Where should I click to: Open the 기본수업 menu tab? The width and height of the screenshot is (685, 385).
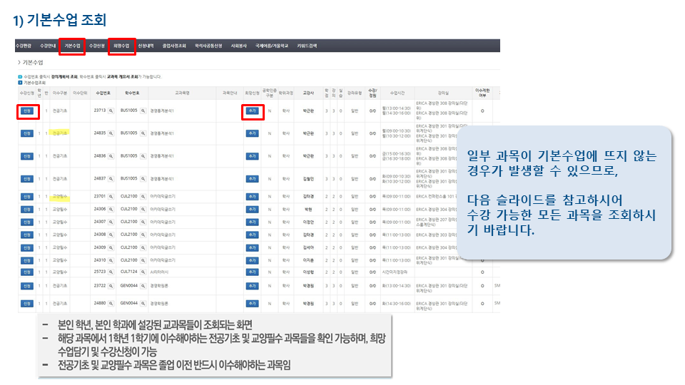click(x=72, y=46)
